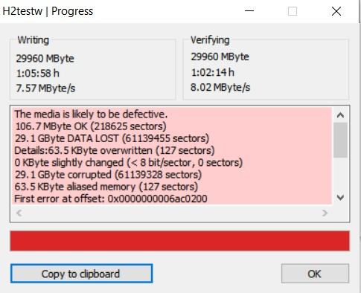361x293 pixels.
Task: Click the log's vertical scrollbar down arrow
Action: pyautogui.click(x=340, y=198)
